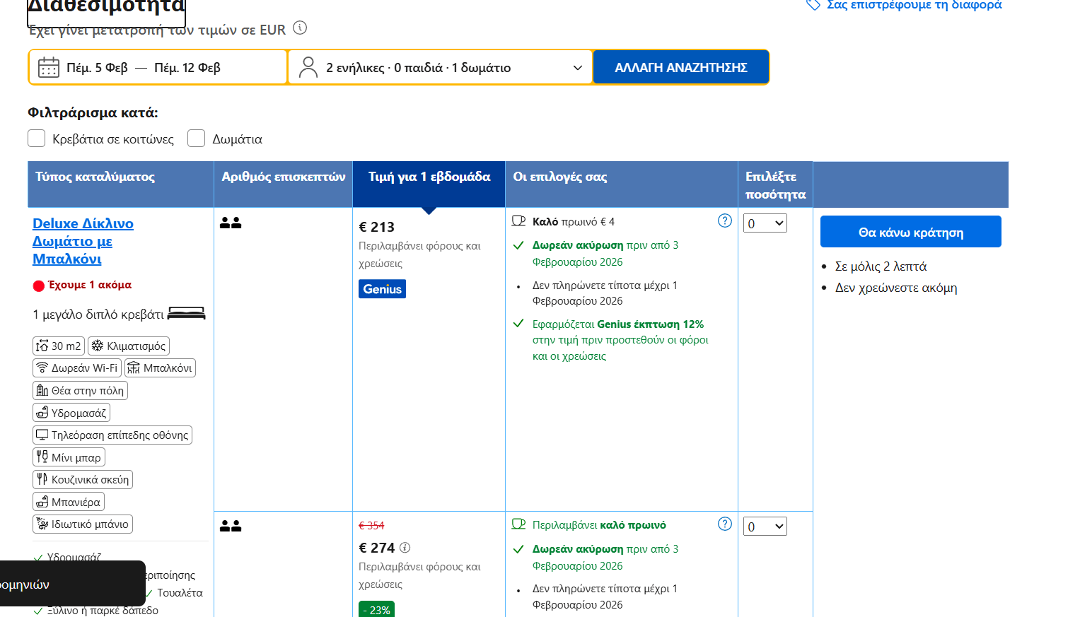Click info icon beside EUR conversion note

300,28
